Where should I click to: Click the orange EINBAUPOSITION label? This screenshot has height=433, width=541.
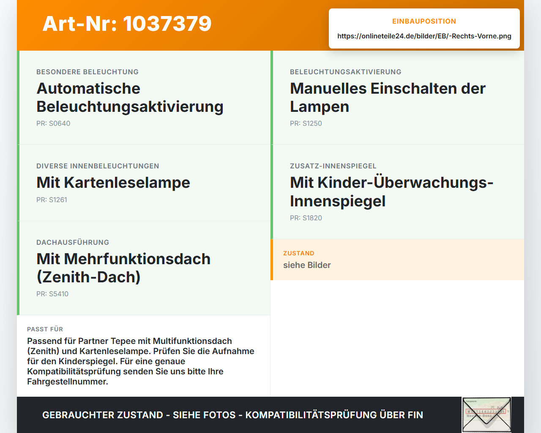424,22
